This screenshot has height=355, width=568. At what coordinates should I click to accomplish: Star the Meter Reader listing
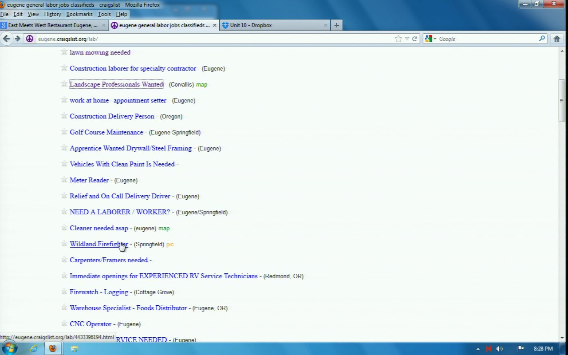pyautogui.click(x=64, y=180)
